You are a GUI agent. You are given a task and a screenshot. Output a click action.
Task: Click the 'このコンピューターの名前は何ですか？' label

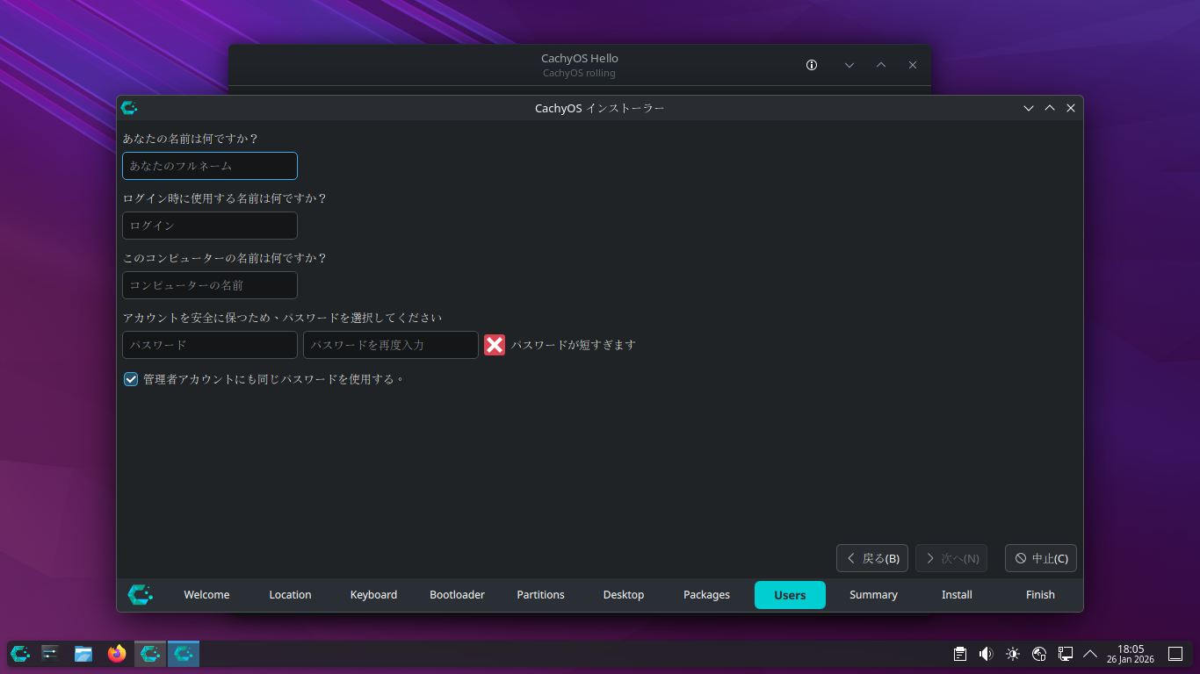pyautogui.click(x=225, y=258)
